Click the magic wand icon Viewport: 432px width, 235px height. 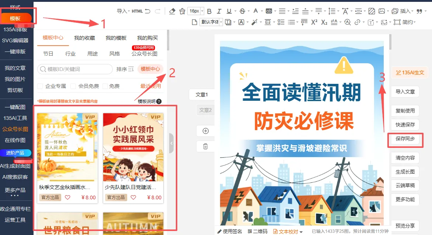(254, 22)
